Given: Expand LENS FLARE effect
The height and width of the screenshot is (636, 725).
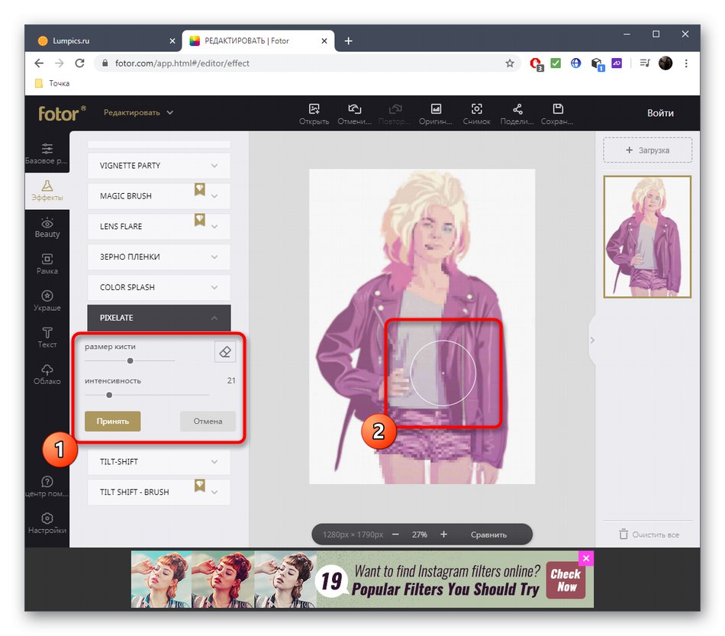Looking at the screenshot, I should click(159, 227).
